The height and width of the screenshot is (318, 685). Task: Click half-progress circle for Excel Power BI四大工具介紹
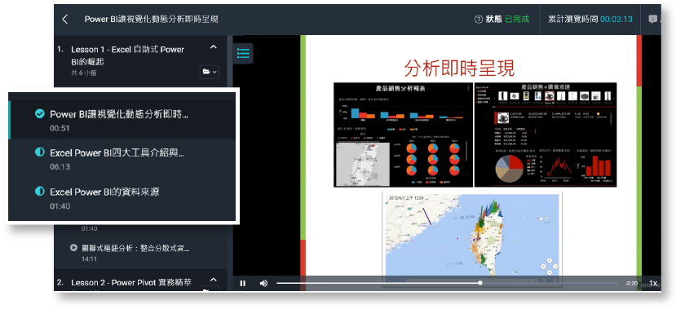click(40, 152)
